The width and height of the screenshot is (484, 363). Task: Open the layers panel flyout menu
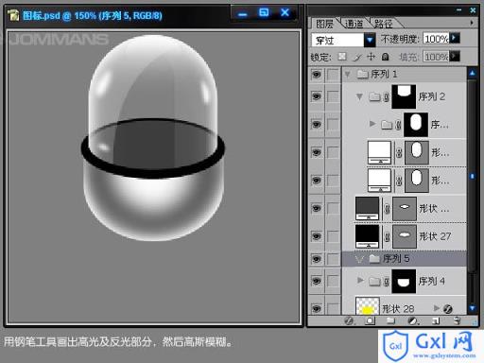pos(472,23)
